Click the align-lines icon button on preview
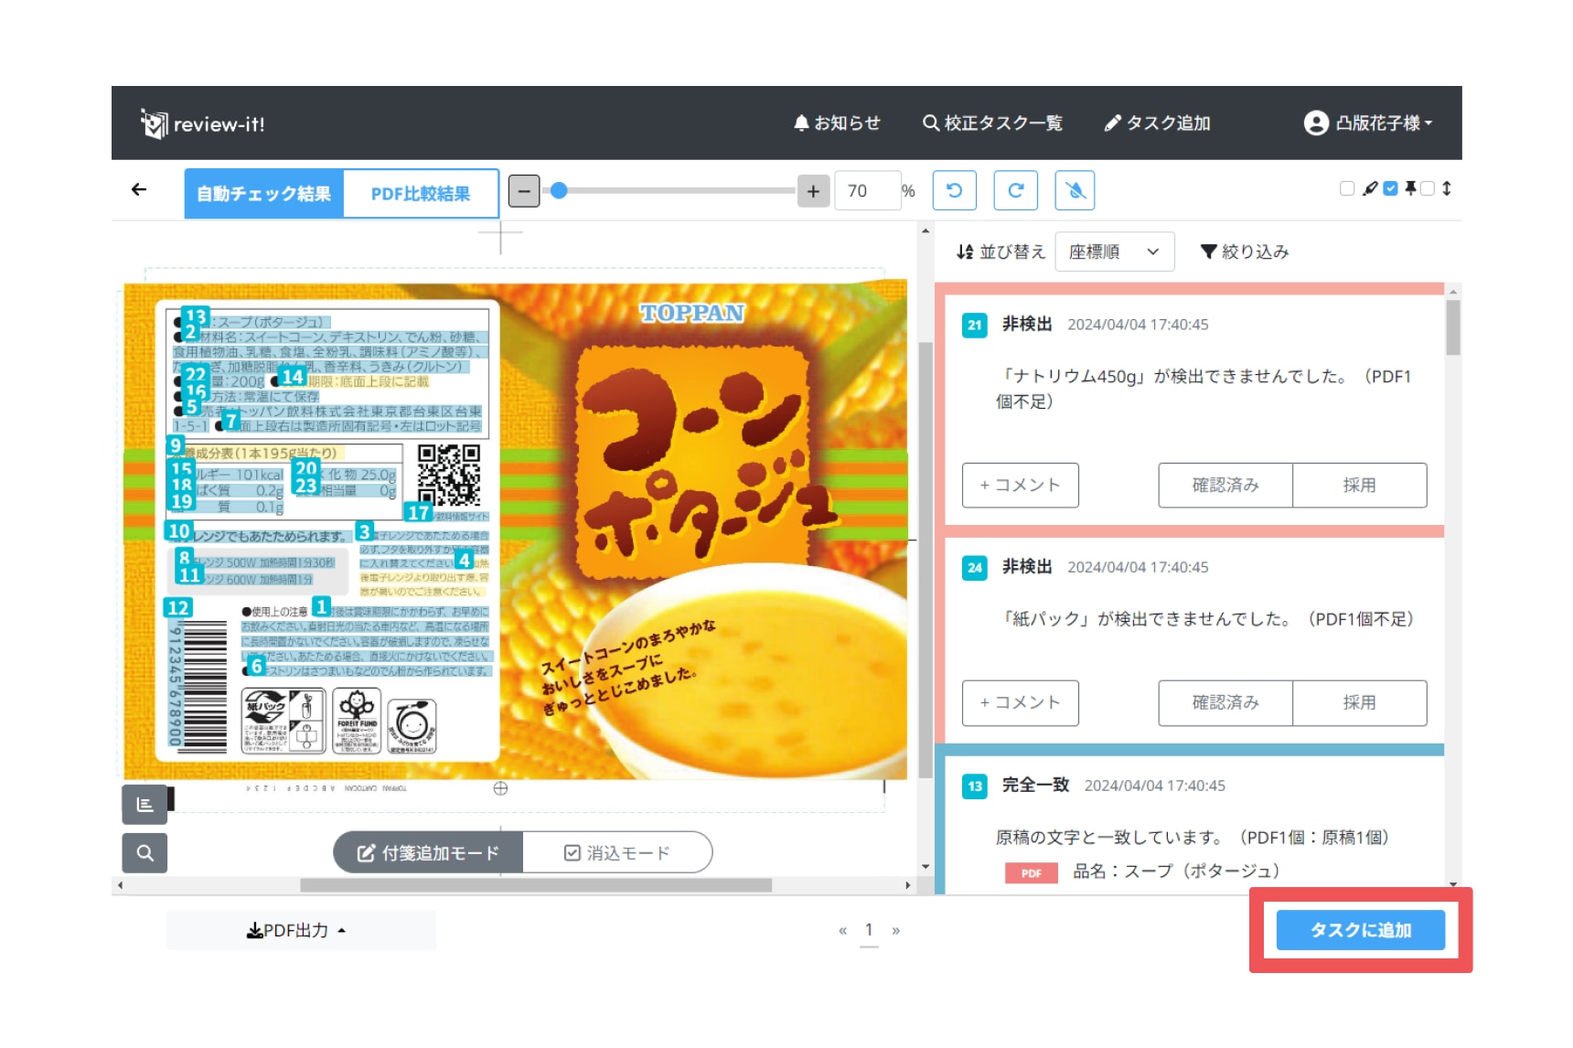 click(144, 805)
